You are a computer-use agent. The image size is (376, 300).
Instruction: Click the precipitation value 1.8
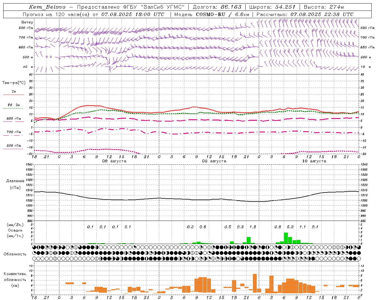click(x=253, y=227)
